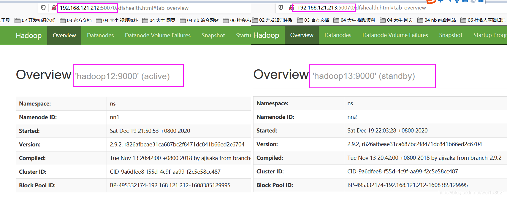The height and width of the screenshot is (198, 507).
Task: Open Datanode Volume Failures in the hadoop13 window
Action: (395, 35)
